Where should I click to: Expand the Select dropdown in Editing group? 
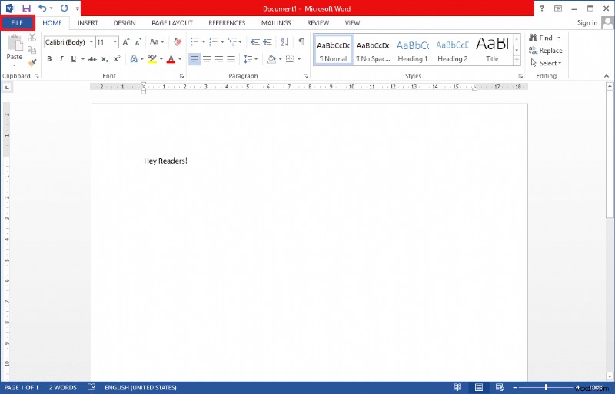[x=549, y=63]
